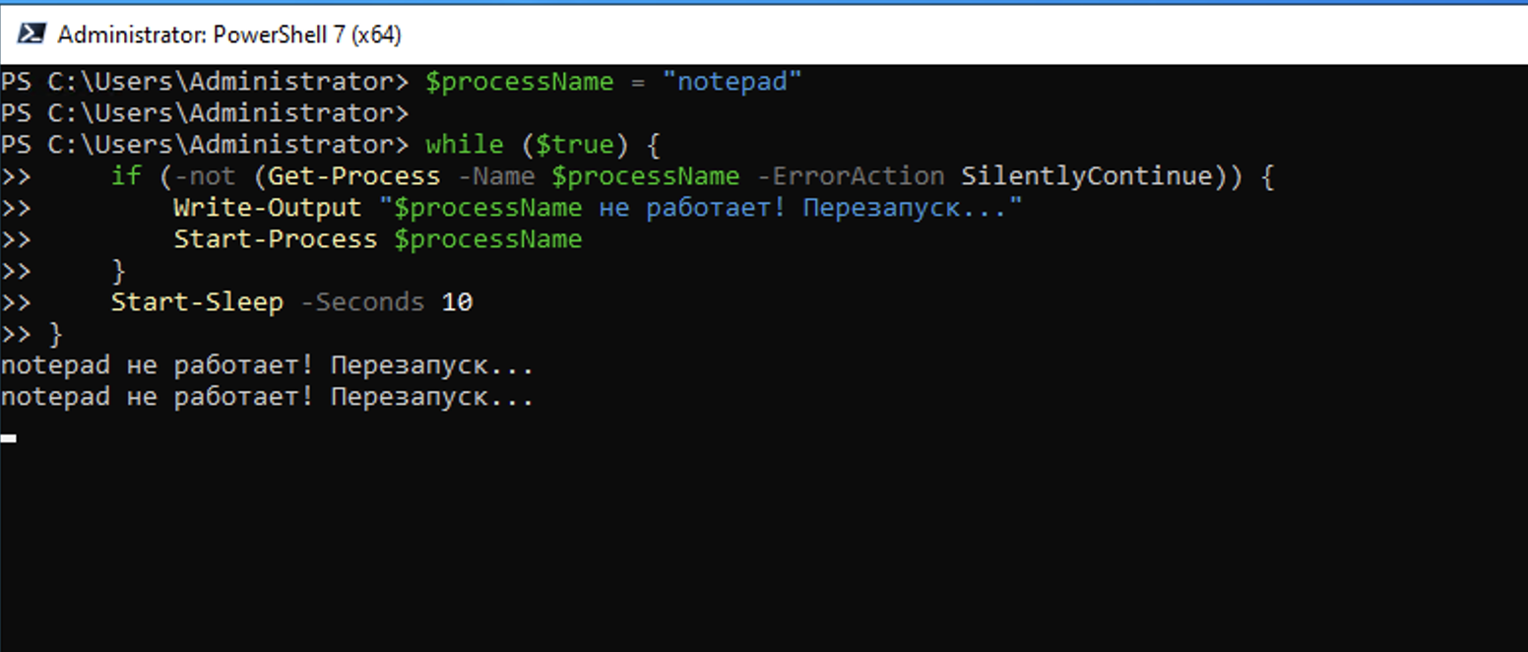
Task: Click the empty second prompt line
Action: point(204,113)
